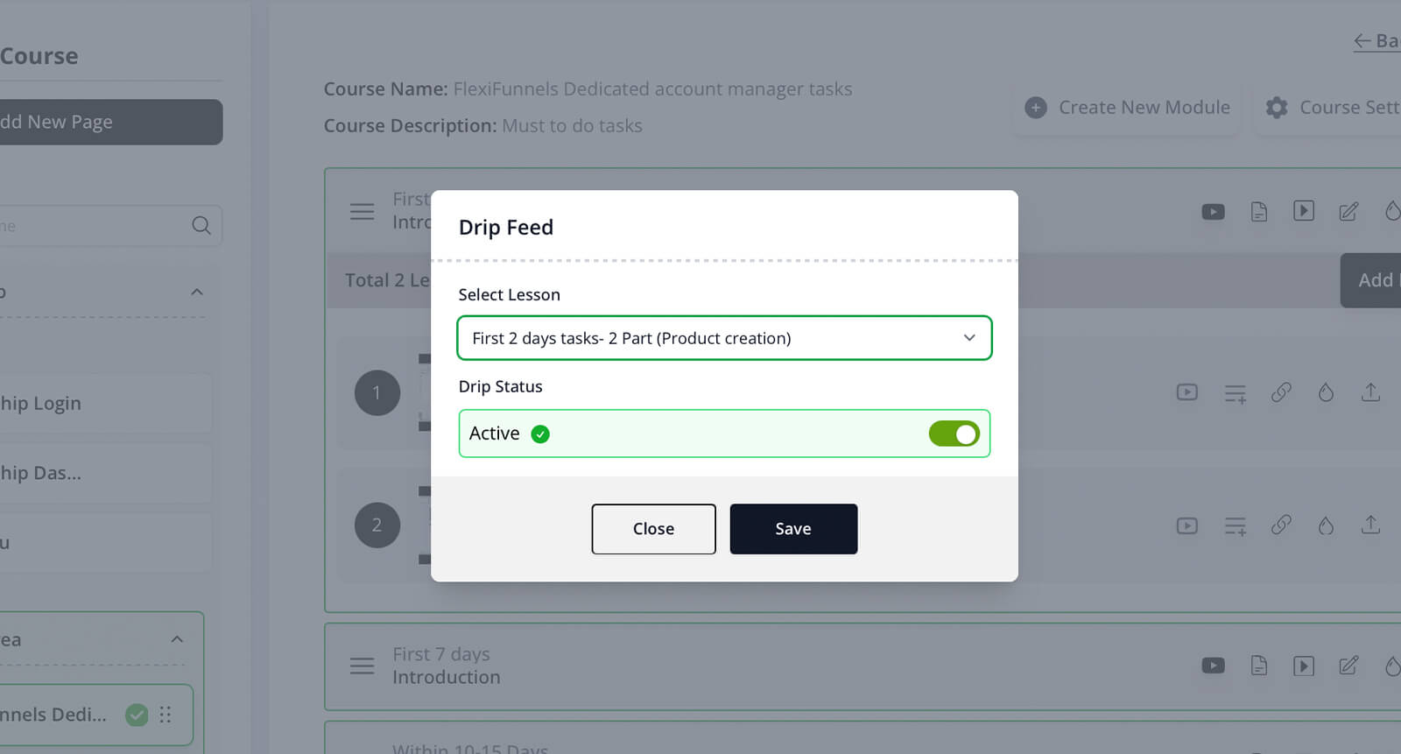Click the edit pencil icon for First 7 days
The width and height of the screenshot is (1401, 754).
tap(1348, 666)
